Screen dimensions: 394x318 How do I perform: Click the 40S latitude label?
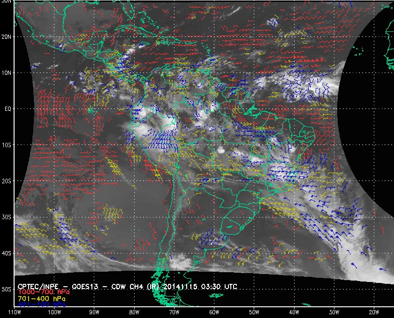coord(6,253)
